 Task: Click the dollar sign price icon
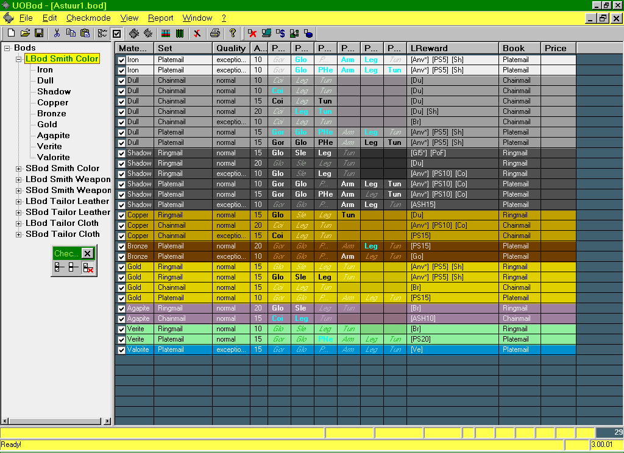coord(280,33)
